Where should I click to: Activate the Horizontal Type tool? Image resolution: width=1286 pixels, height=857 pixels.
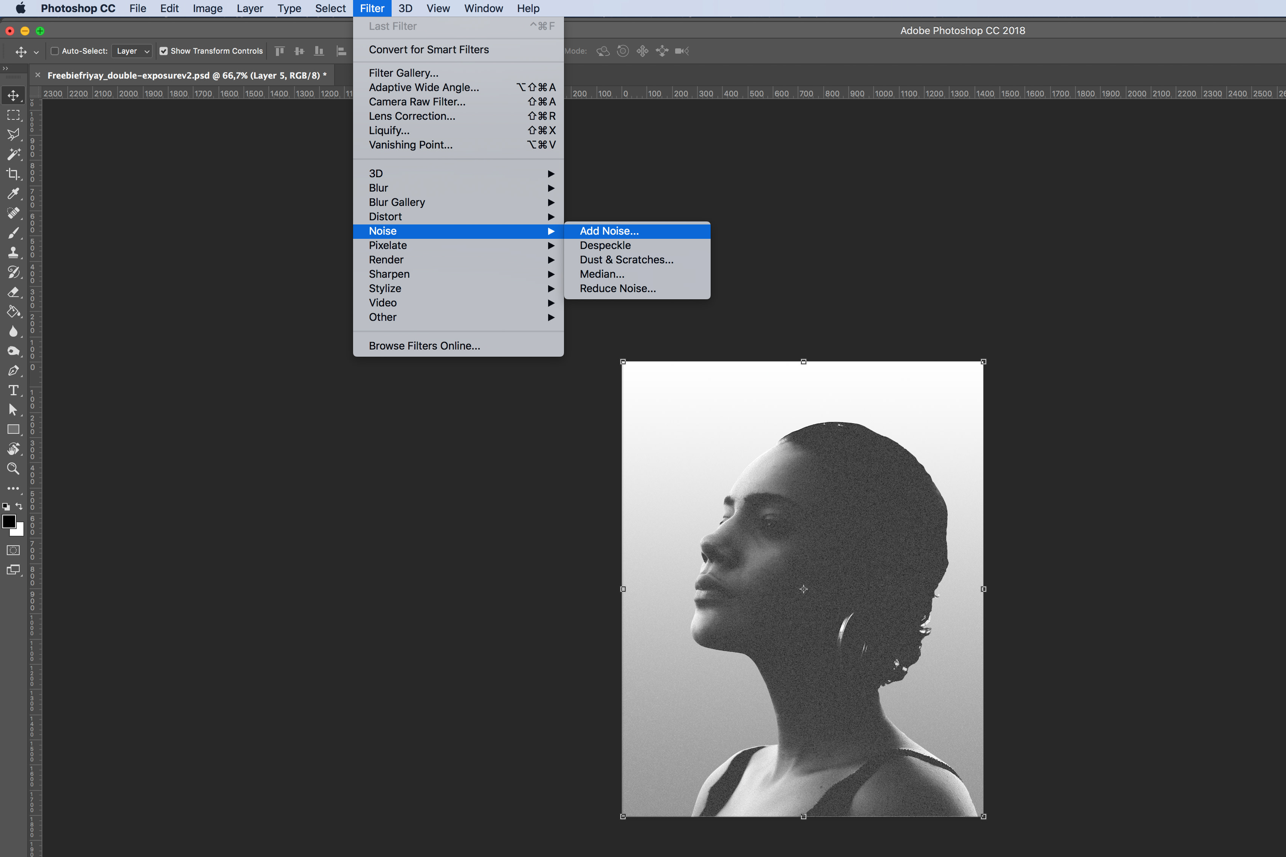coord(13,390)
